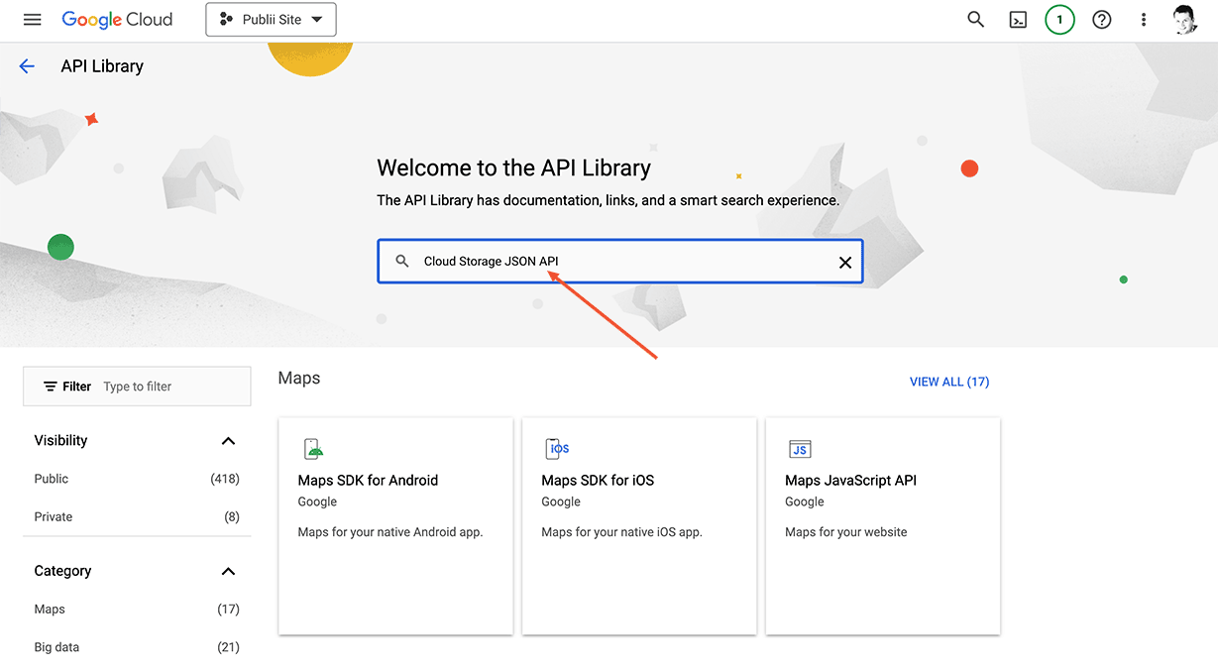Open notifications showing 1 alert
Viewport: 1218px width, 668px height.
tap(1059, 19)
